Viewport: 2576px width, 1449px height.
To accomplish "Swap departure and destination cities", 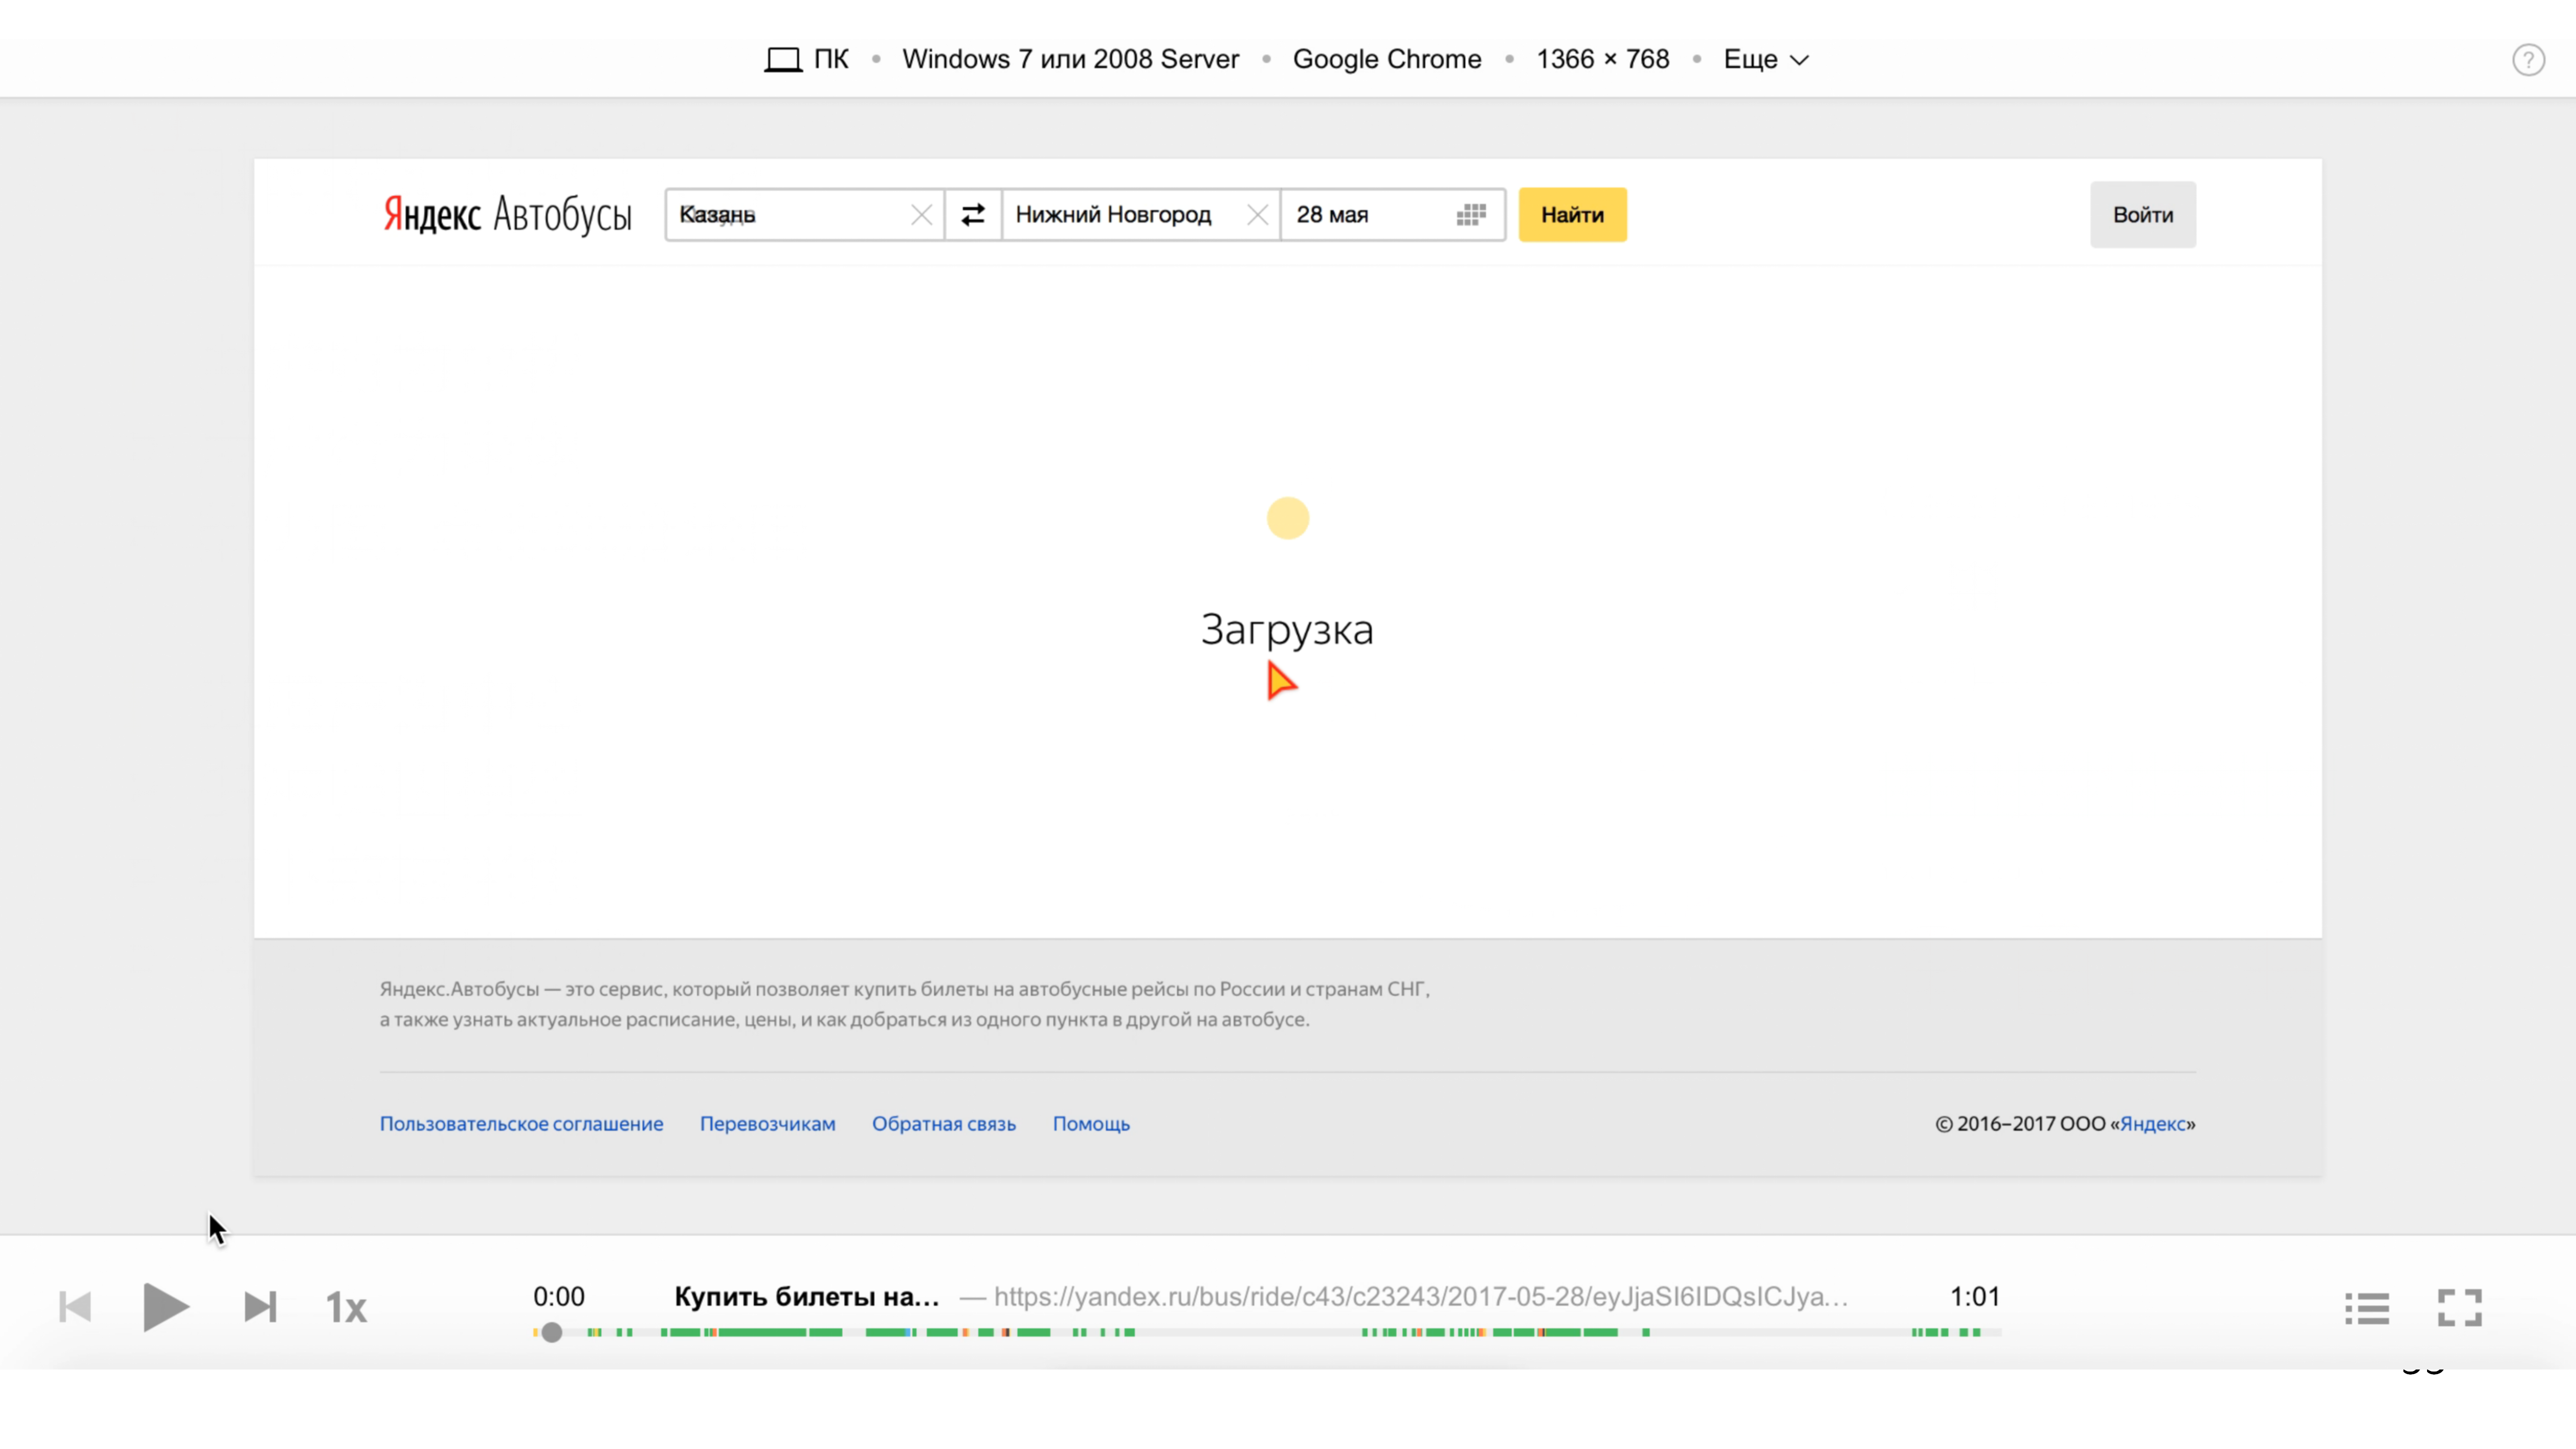I will pos(973,215).
